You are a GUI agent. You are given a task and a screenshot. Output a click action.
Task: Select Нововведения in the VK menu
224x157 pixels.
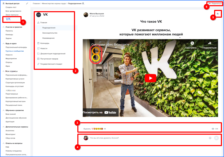point(48,38)
